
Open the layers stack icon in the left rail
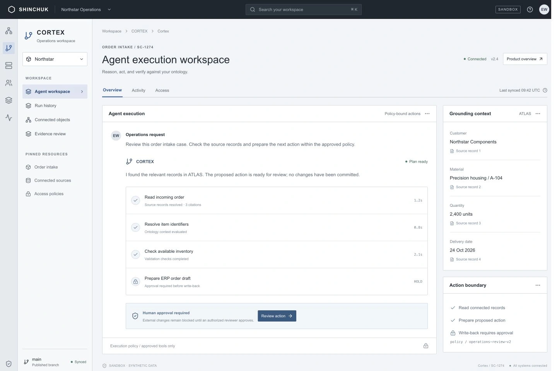9,100
